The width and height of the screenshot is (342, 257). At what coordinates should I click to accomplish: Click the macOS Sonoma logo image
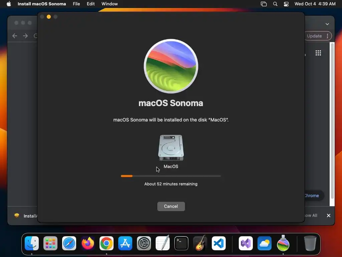point(171,66)
